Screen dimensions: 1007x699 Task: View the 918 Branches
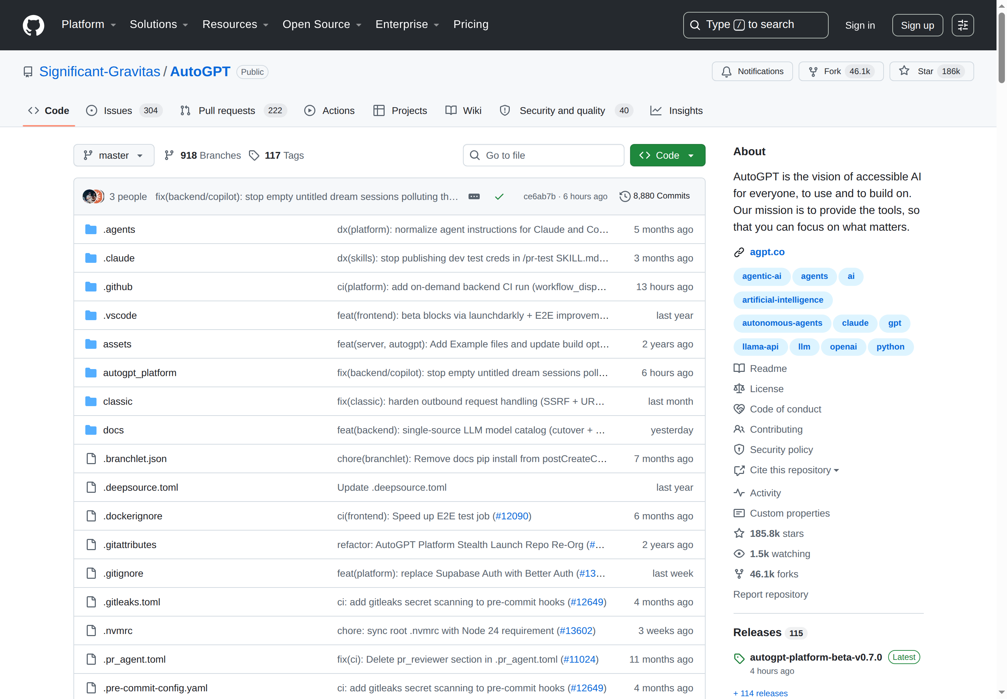[202, 156]
